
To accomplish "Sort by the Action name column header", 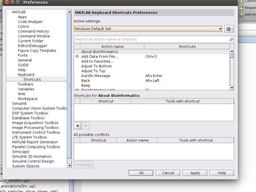I will (x=112, y=46).
